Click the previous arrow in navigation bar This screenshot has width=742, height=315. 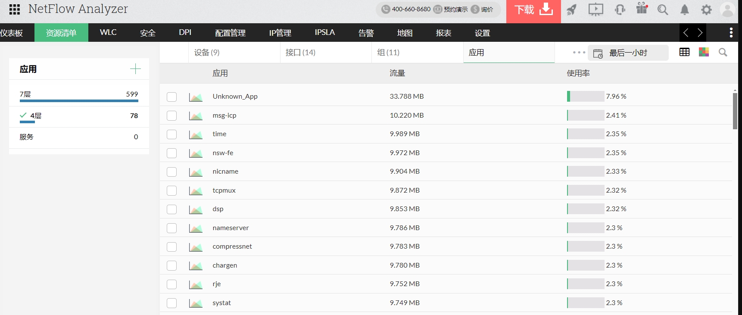(x=686, y=32)
